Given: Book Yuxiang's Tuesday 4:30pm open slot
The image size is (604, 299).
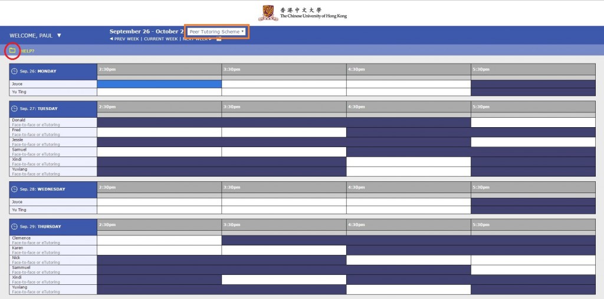Looking at the screenshot, I should point(409,171).
